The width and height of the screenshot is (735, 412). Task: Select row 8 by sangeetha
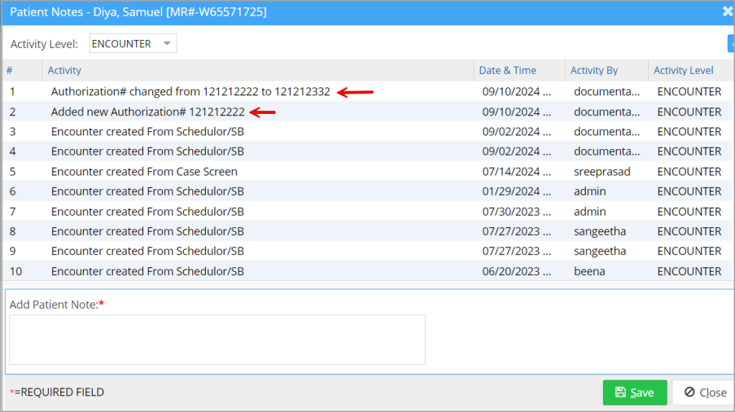147,231
